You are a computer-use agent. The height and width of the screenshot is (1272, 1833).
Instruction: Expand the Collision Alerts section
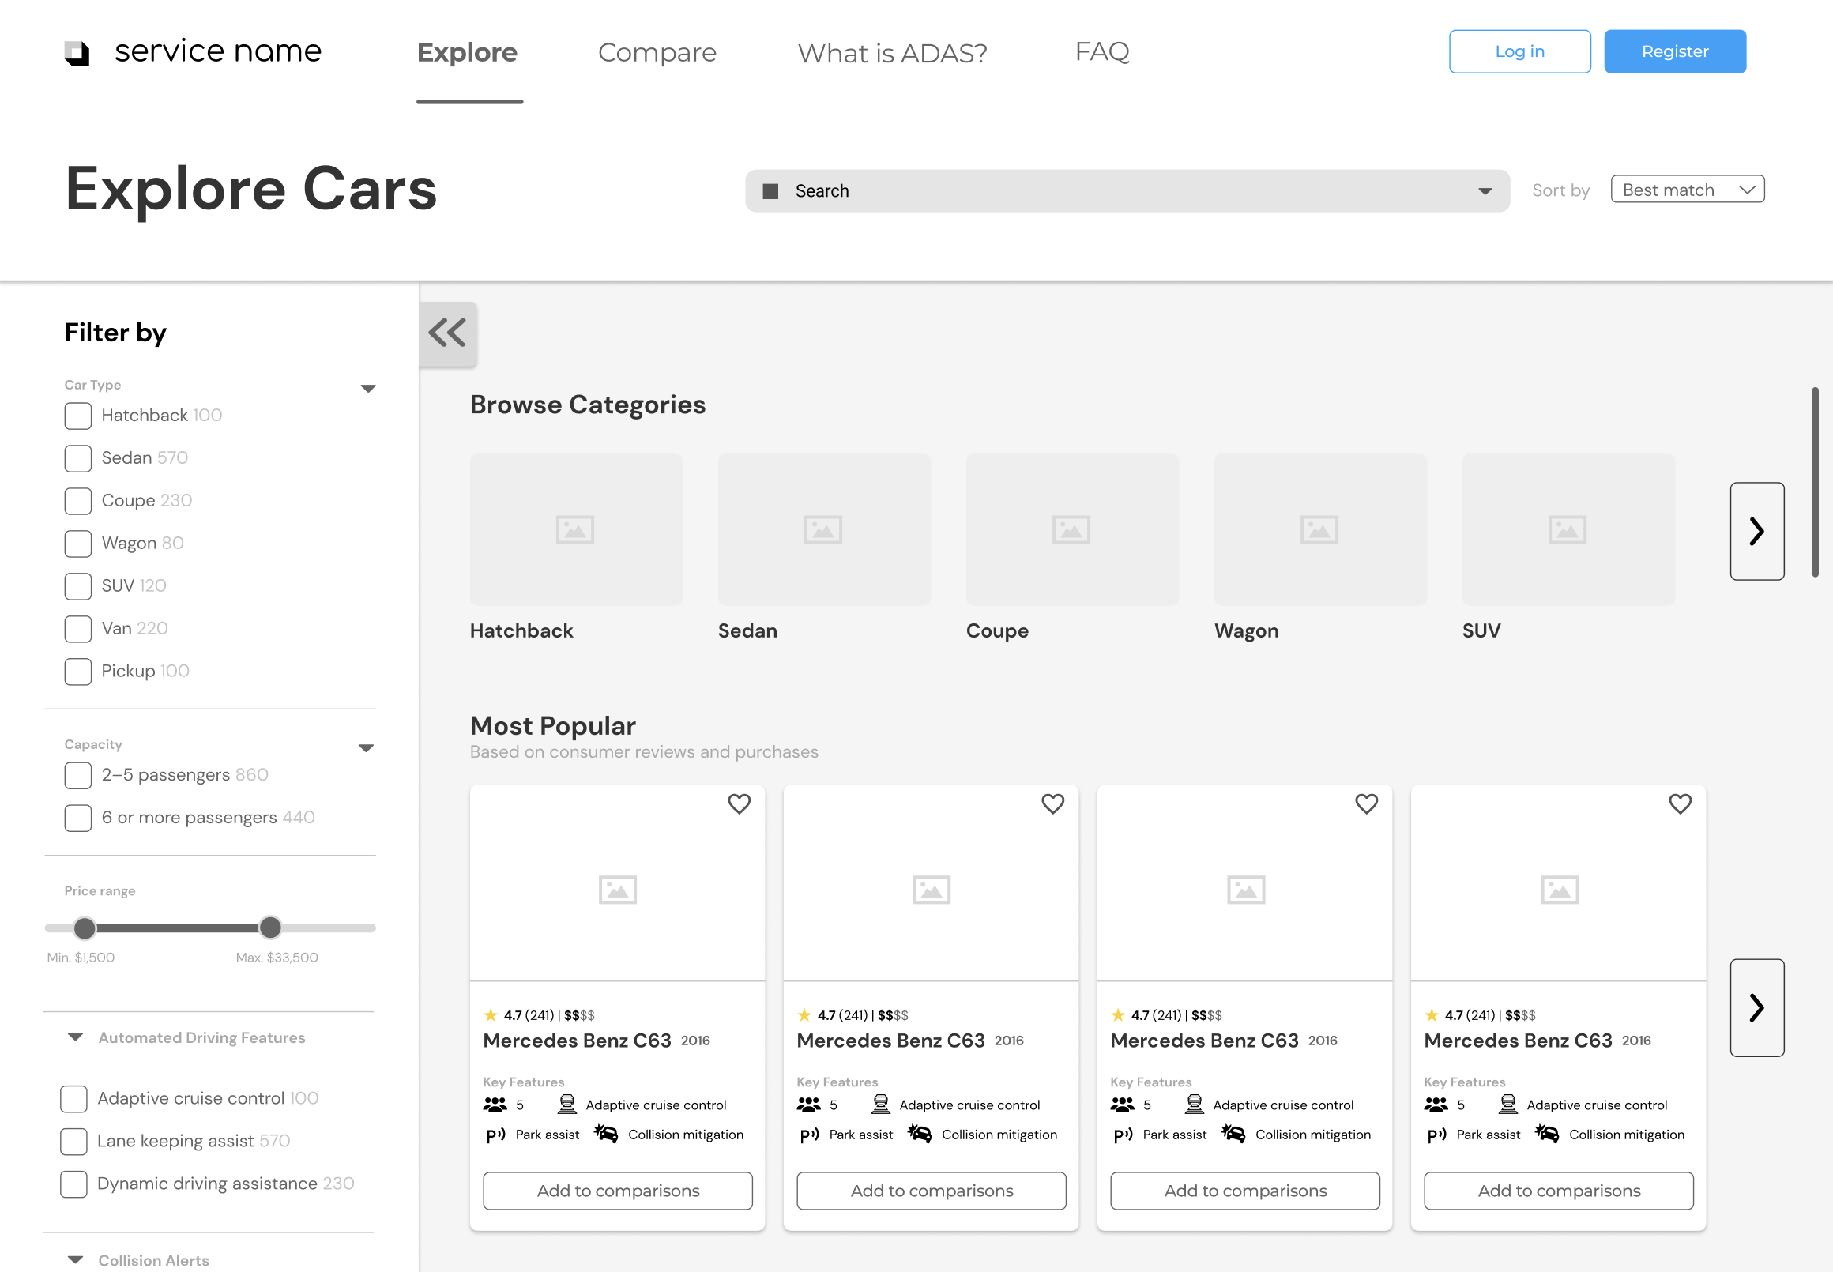pos(76,1260)
